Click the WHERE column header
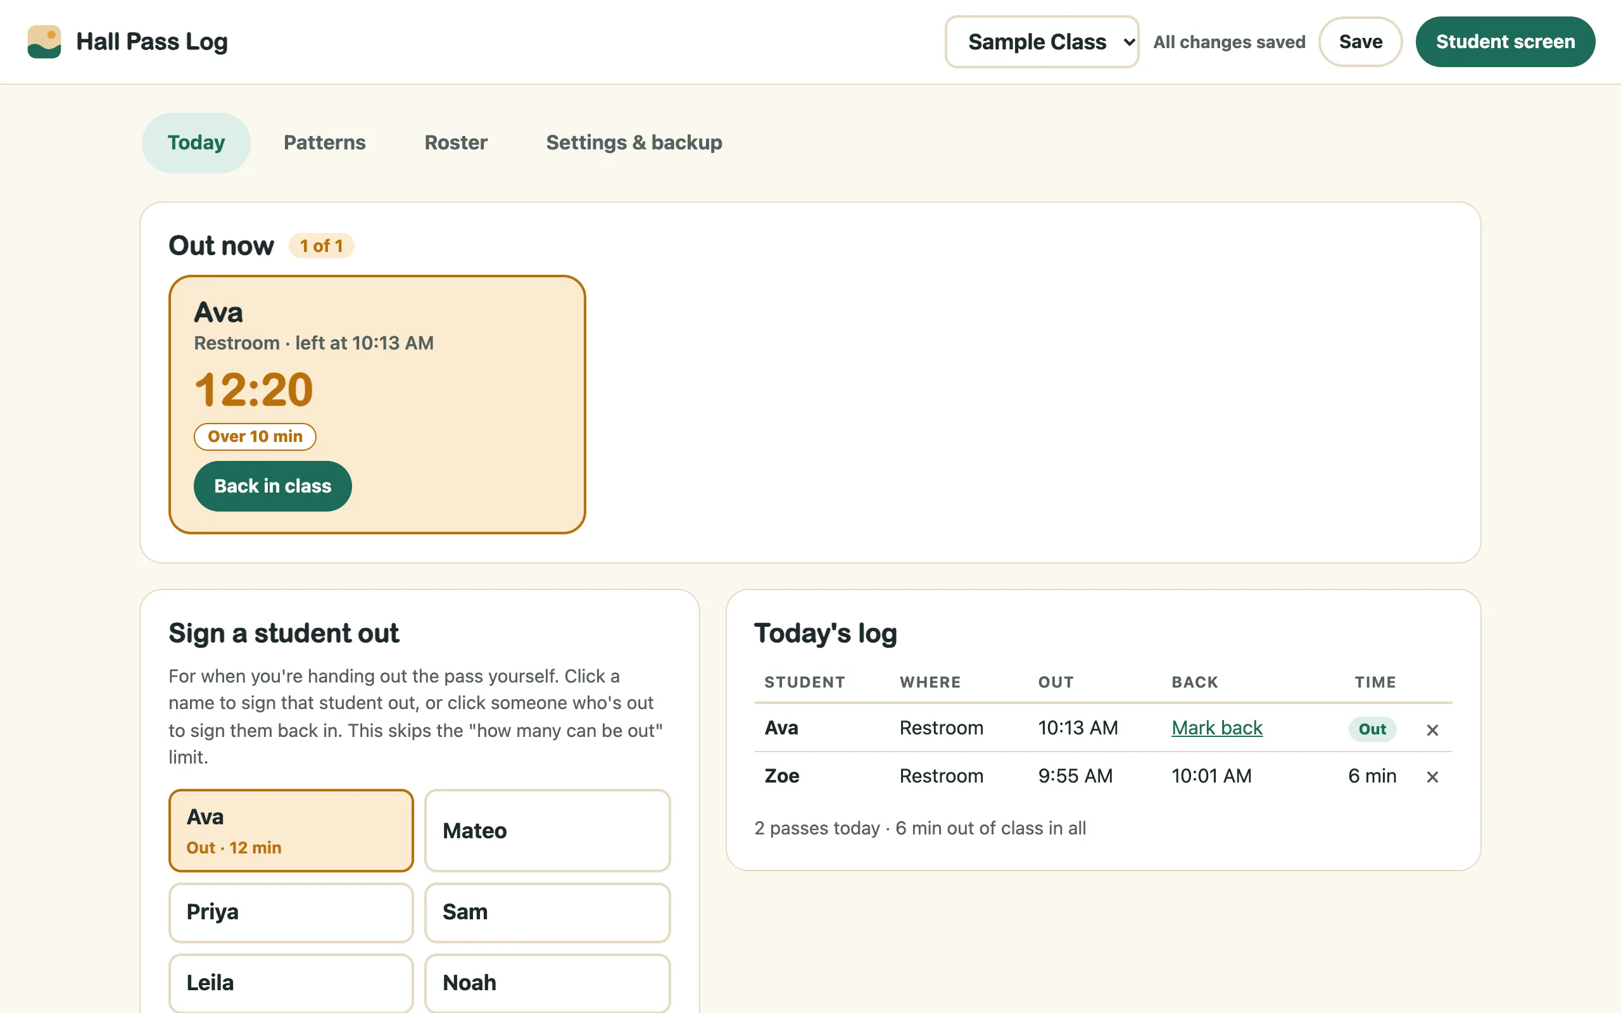Screen dimensions: 1621x1013 coord(930,682)
